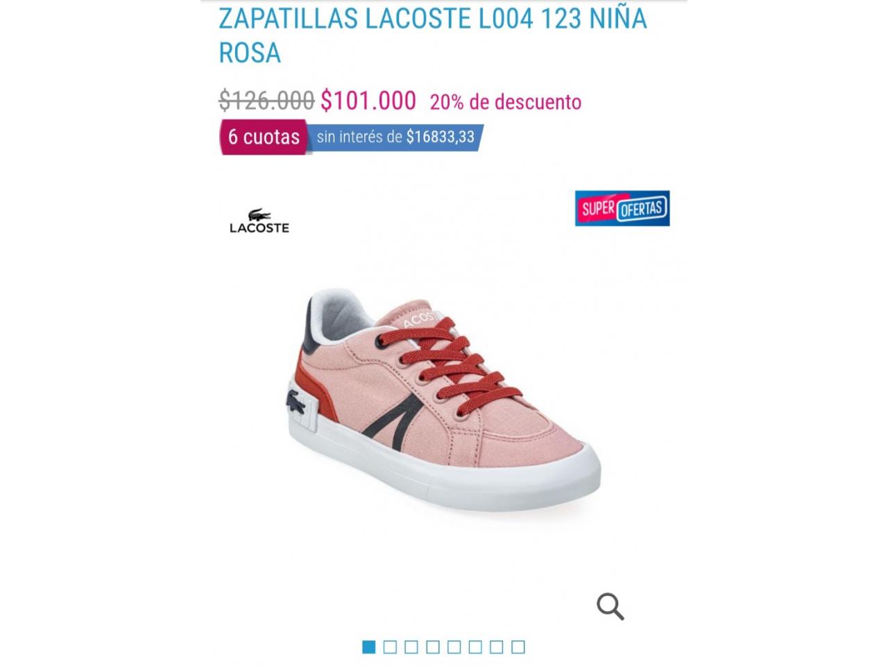Select the eighth image carousel dot

pos(518,647)
